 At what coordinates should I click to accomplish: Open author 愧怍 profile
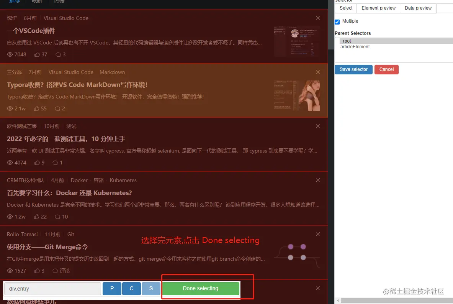pyautogui.click(x=12, y=18)
